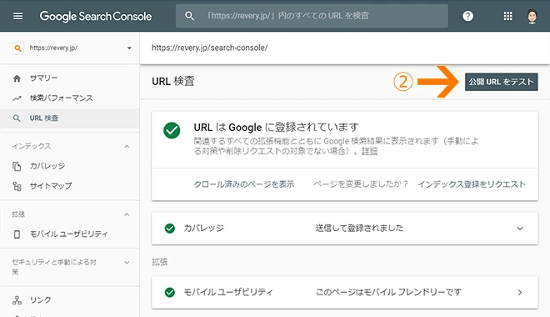Image resolution: width=550 pixels, height=317 pixels.
Task: Open the 詳細 link
Action: pyautogui.click(x=370, y=151)
